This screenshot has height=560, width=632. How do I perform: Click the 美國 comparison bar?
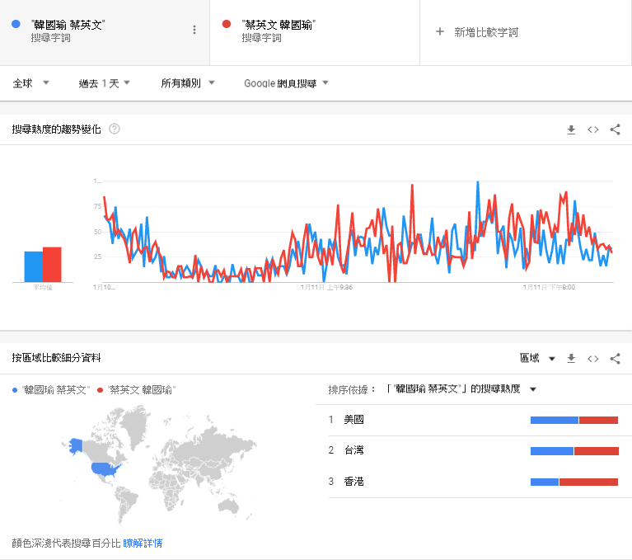574,420
